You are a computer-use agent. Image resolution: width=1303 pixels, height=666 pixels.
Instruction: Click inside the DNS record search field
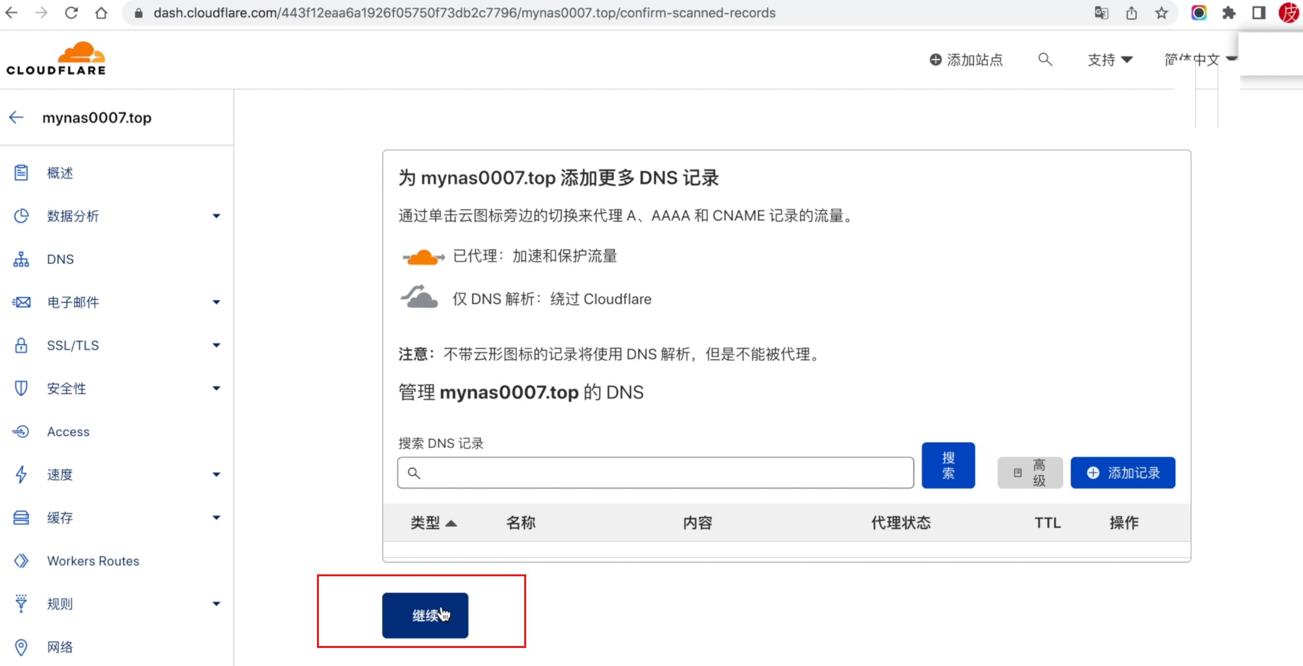[x=652, y=472]
